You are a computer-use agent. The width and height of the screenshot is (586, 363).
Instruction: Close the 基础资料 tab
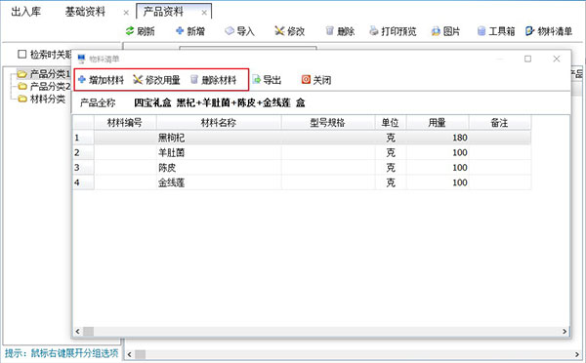click(126, 13)
